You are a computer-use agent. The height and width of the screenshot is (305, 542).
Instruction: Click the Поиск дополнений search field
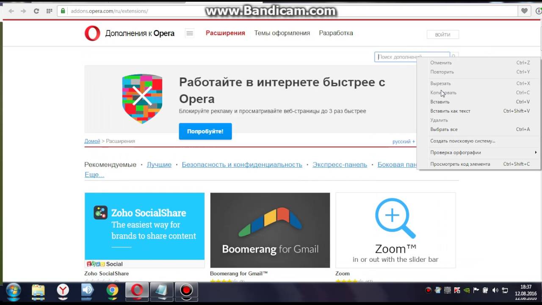[398, 57]
